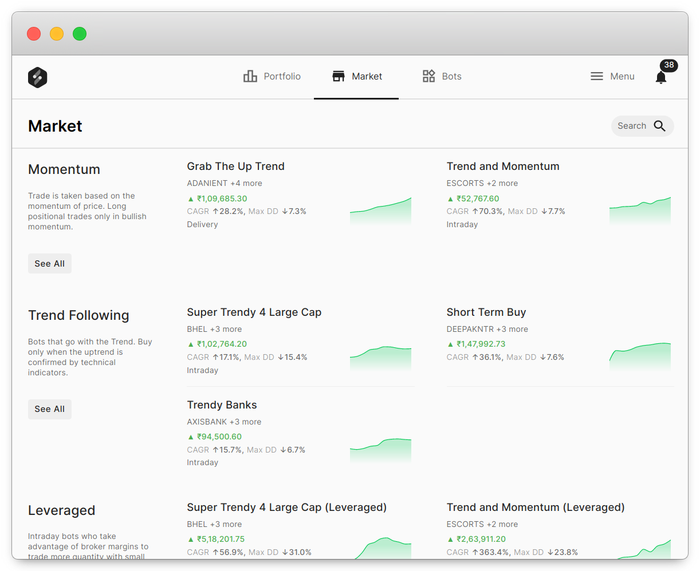Open Trend and Momentum (Leveraged) bot

[x=536, y=507]
